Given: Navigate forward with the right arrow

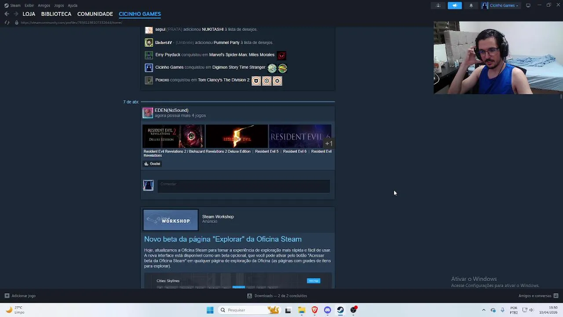Looking at the screenshot, I should point(16,14).
